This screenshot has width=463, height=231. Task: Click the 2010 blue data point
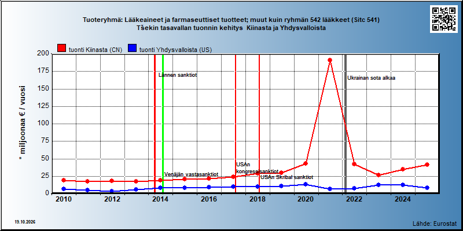click(64, 189)
